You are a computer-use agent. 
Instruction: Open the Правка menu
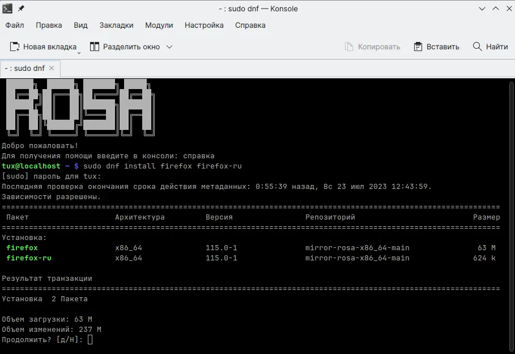click(49, 25)
